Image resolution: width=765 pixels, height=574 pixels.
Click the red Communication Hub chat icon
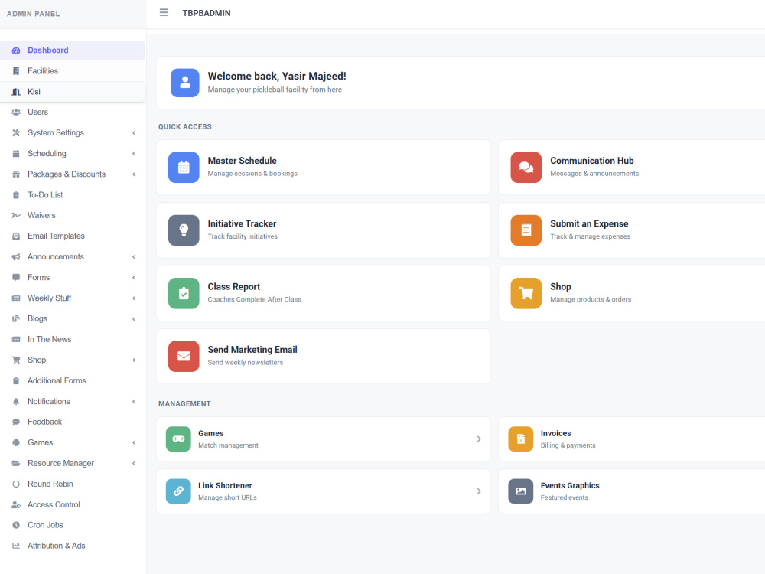click(x=526, y=168)
